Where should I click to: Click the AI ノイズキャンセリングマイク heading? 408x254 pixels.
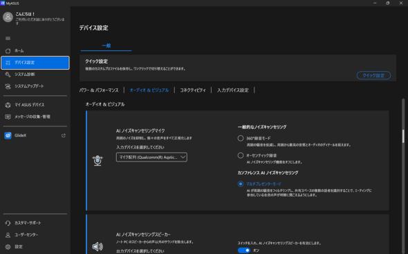(x=140, y=130)
